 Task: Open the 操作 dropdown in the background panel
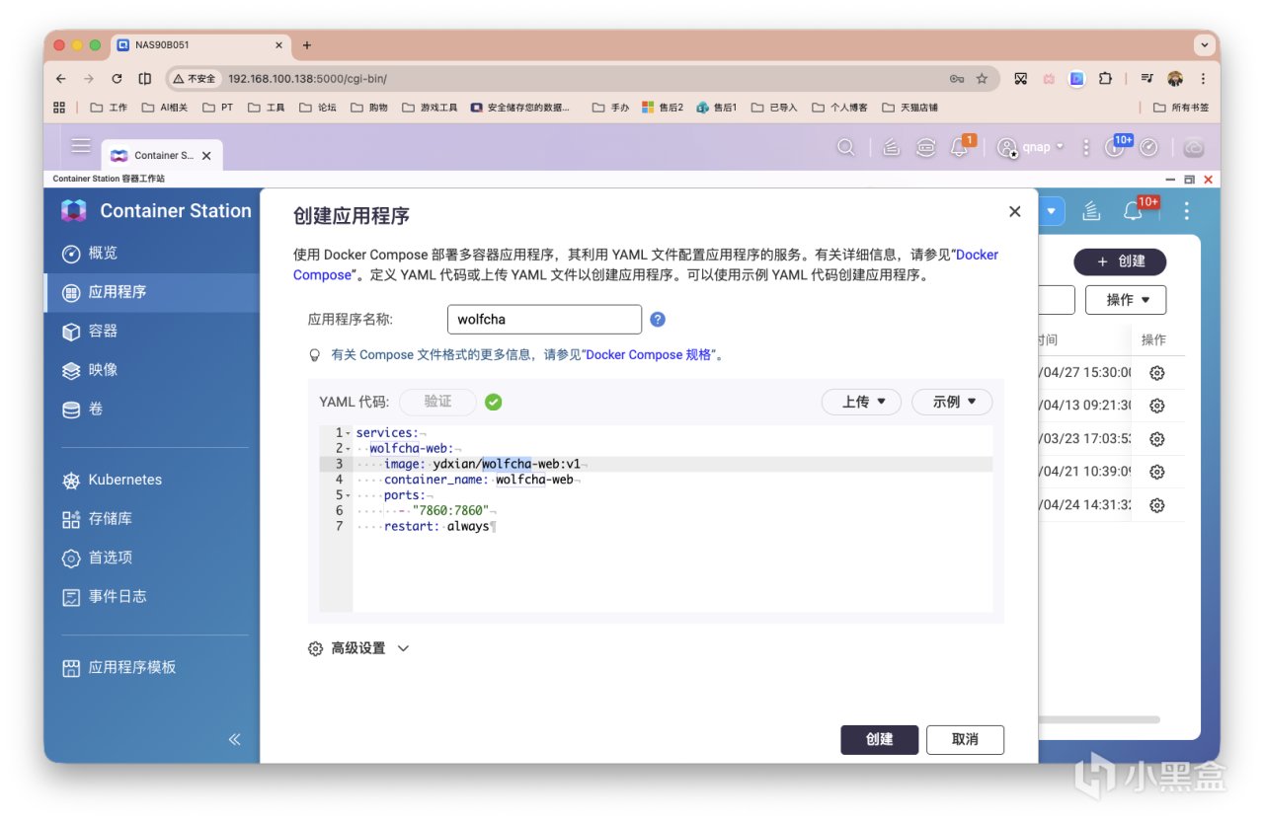[x=1126, y=300]
